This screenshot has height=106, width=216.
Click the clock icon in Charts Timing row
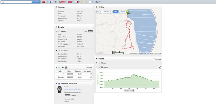[x=100, y=63]
